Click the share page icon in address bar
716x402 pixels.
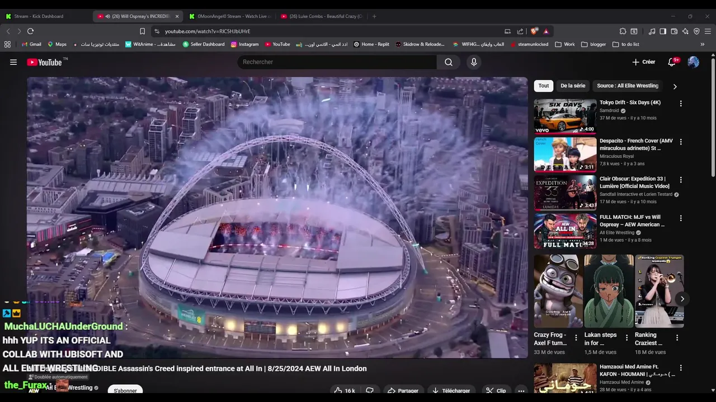520,31
